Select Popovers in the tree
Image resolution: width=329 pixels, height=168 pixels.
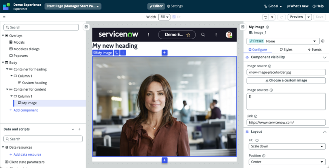pos(21,56)
